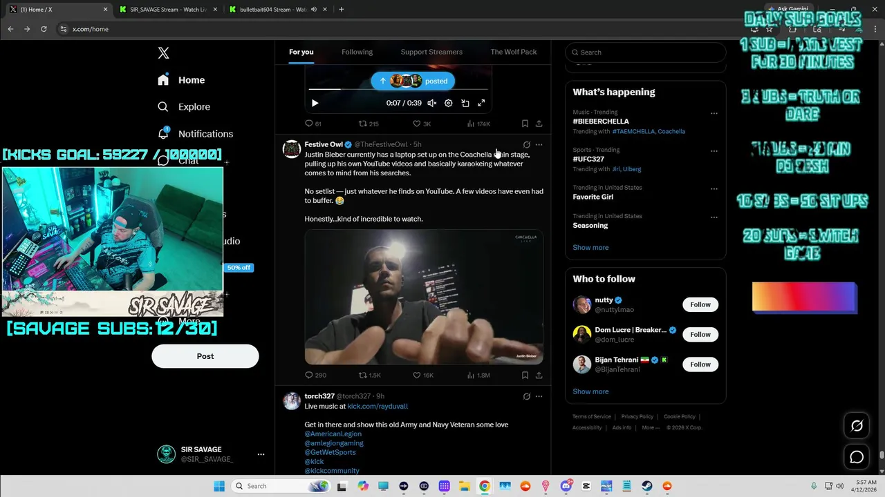Seek the top video progress bar
This screenshot has width=885, height=497.
pyautogui.click(x=398, y=89)
